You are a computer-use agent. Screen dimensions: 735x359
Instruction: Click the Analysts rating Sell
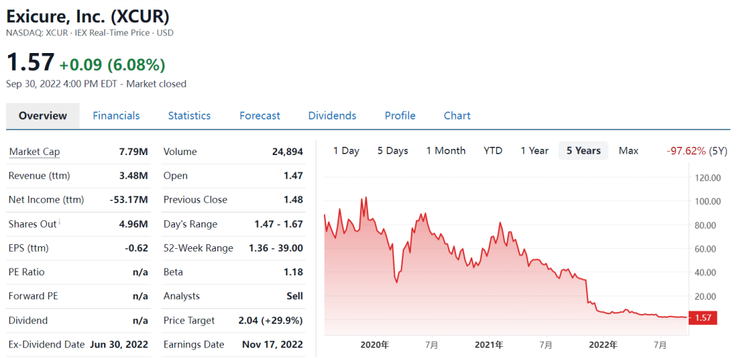pyautogui.click(x=295, y=296)
